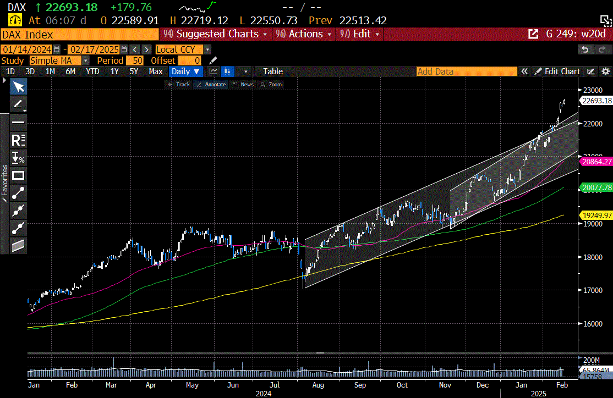The image size is (613, 398).
Task: Open calendar picker for start date 01/14/2024
Action: [x=57, y=49]
